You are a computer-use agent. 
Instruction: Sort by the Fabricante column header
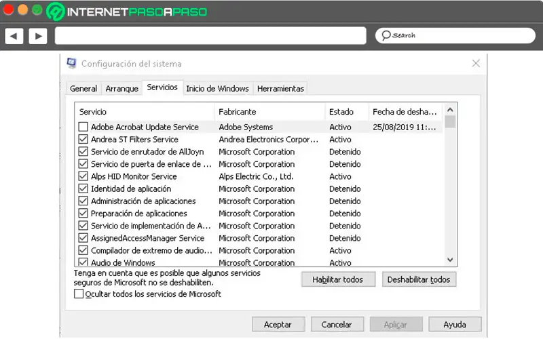(x=269, y=111)
